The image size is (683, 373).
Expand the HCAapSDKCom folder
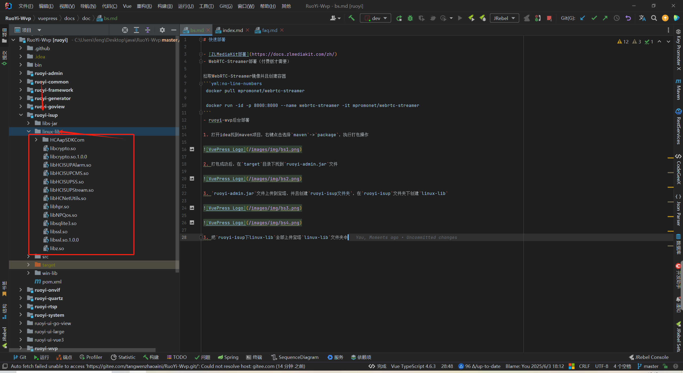click(x=36, y=140)
